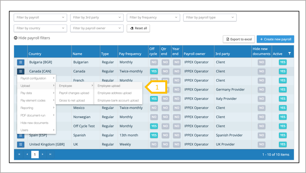The width and height of the screenshot is (306, 173).
Task: Click the previous page arrow in pager
Action: click(27, 155)
